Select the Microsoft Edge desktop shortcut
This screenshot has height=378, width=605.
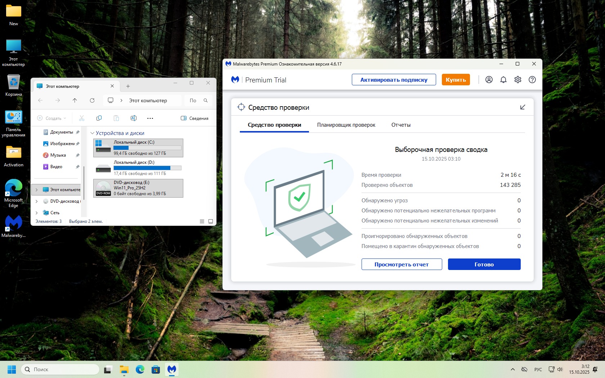[x=14, y=193]
